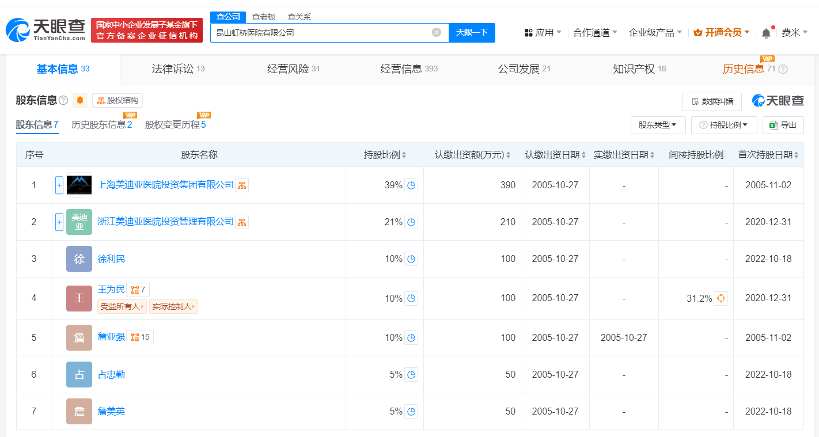The width and height of the screenshot is (819, 437).
Task: Click the 天眼查 logo to go home
Action: point(46,30)
